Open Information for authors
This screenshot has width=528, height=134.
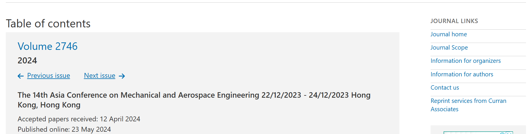click(462, 74)
